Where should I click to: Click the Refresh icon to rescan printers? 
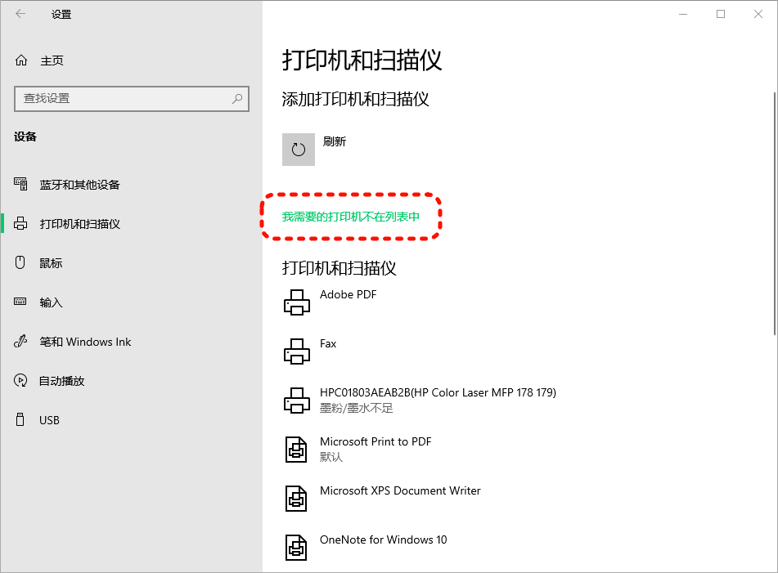[298, 149]
